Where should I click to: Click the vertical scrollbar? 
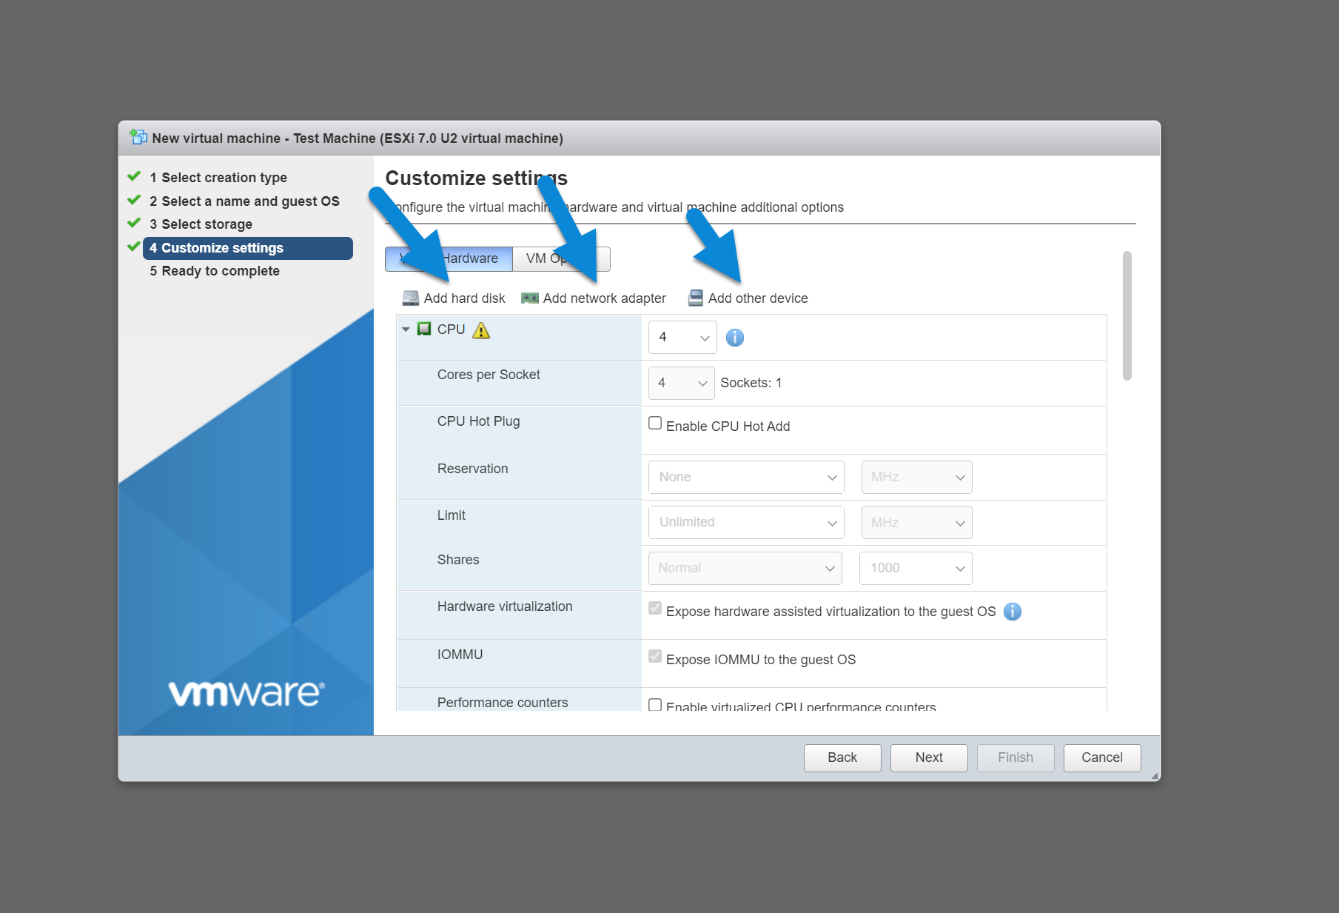[x=1127, y=318]
